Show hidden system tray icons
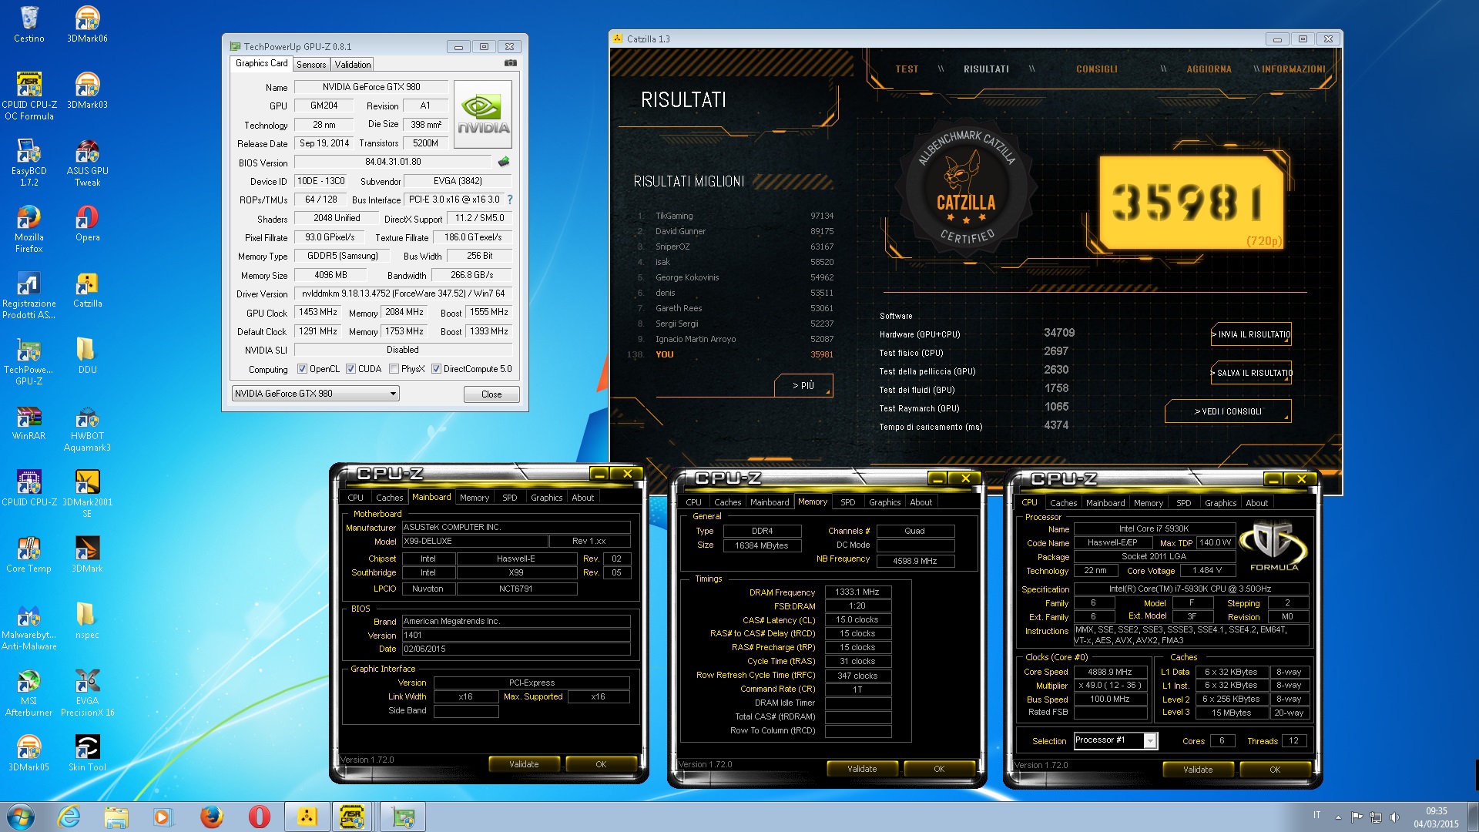The image size is (1479, 832). (1338, 817)
